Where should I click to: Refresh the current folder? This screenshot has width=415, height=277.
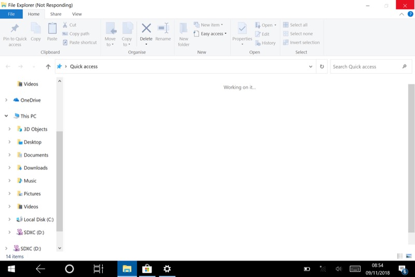coord(322,67)
